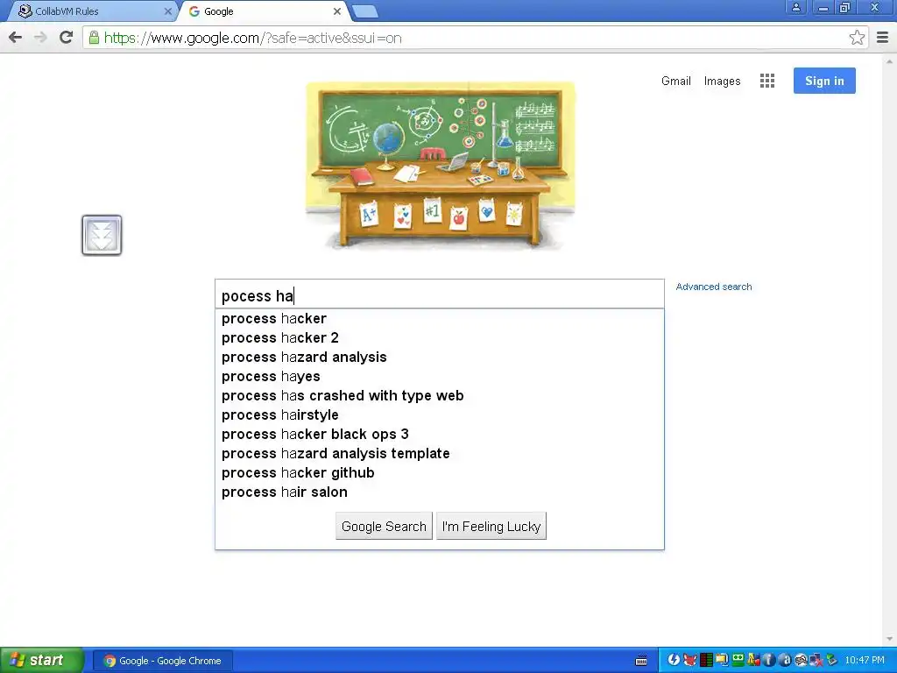Click the scrollbar up arrow
Image resolution: width=897 pixels, height=673 pixels.
[890, 60]
